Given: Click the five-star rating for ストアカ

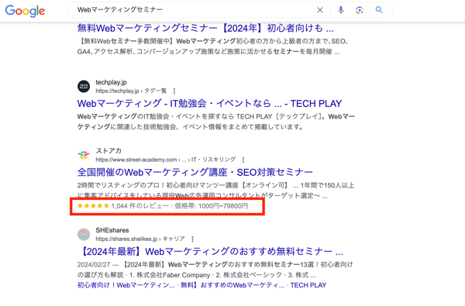Looking at the screenshot, I should (x=93, y=206).
